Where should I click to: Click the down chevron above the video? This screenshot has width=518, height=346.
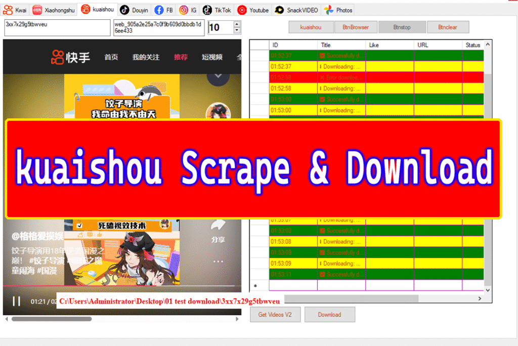point(218,77)
